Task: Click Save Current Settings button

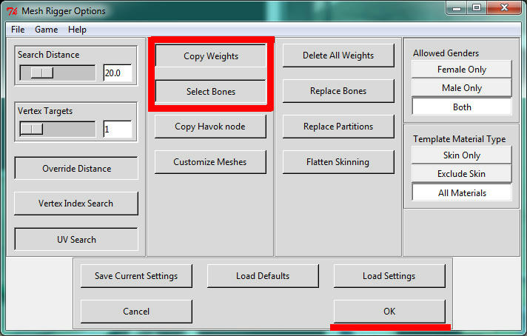Action: 136,276
